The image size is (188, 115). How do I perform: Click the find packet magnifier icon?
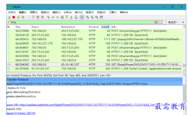tap(48, 17)
